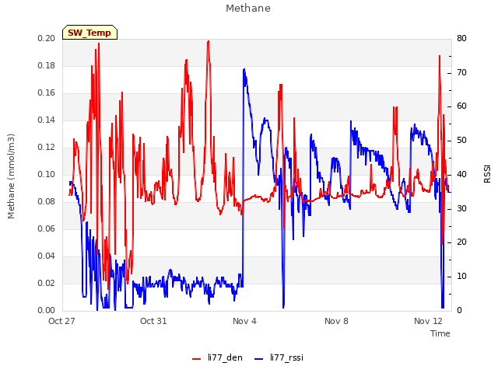The height and width of the screenshot is (373, 498).
Task: Click the 0.02 methane axis value
Action: [47, 283]
